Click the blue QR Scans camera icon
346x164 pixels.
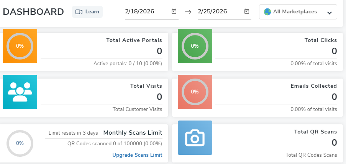coord(195,138)
